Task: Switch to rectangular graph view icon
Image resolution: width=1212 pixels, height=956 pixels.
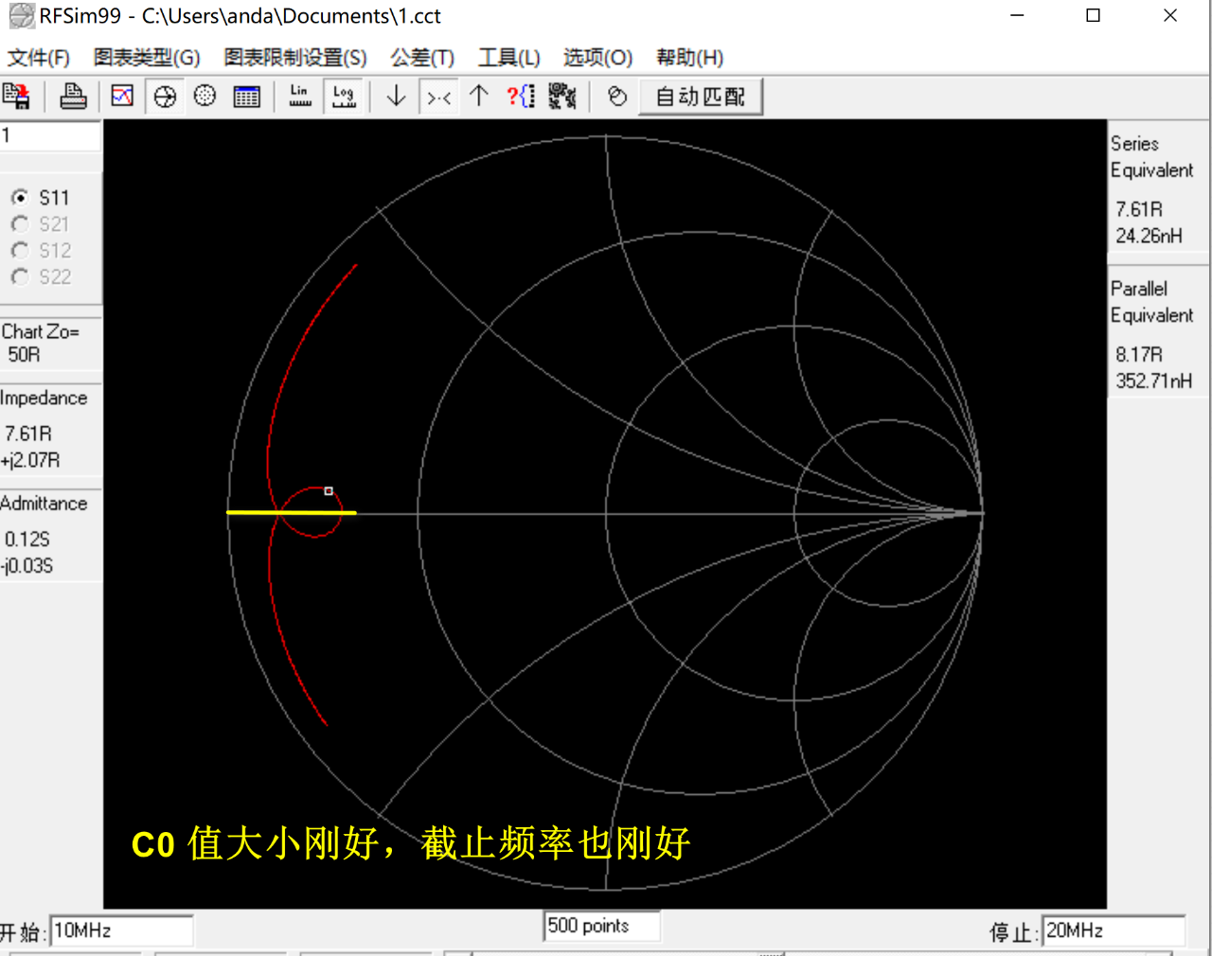Action: (122, 97)
